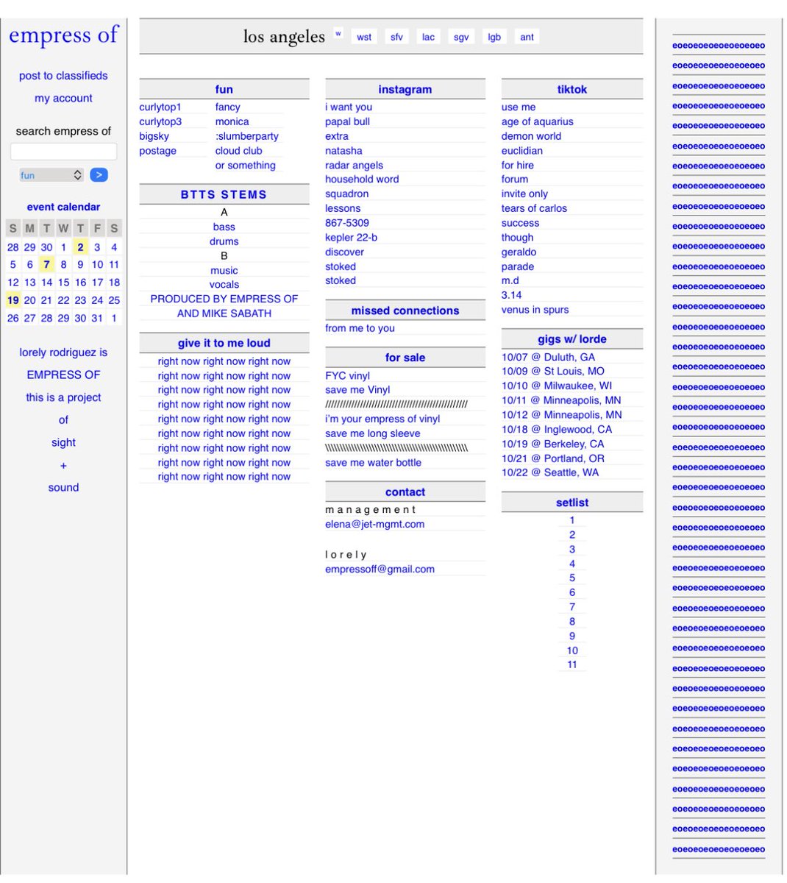Open venus in spurs link
787x883 pixels.
pyautogui.click(x=535, y=310)
